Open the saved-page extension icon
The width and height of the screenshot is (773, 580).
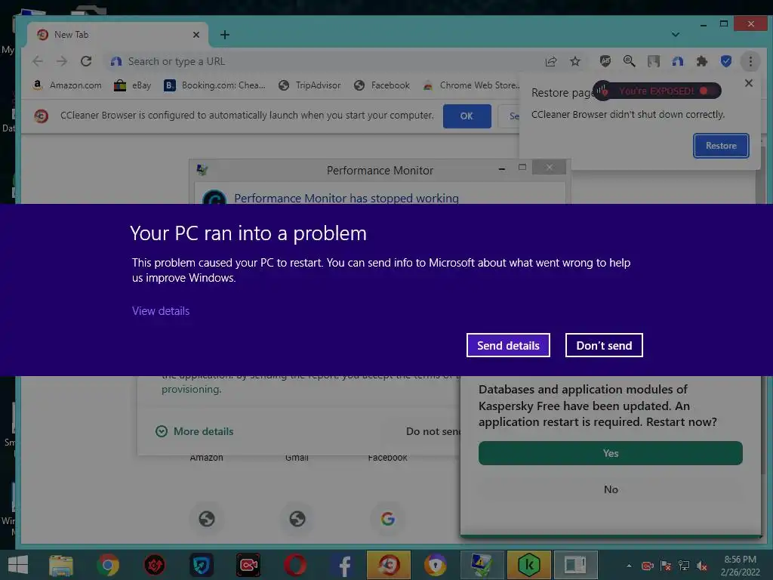(653, 61)
